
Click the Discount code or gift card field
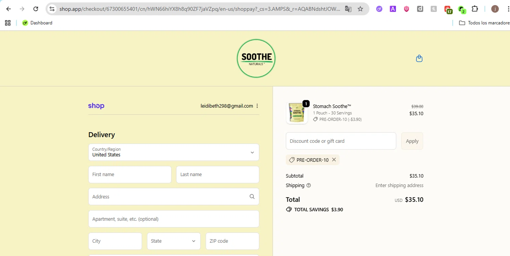341,141
